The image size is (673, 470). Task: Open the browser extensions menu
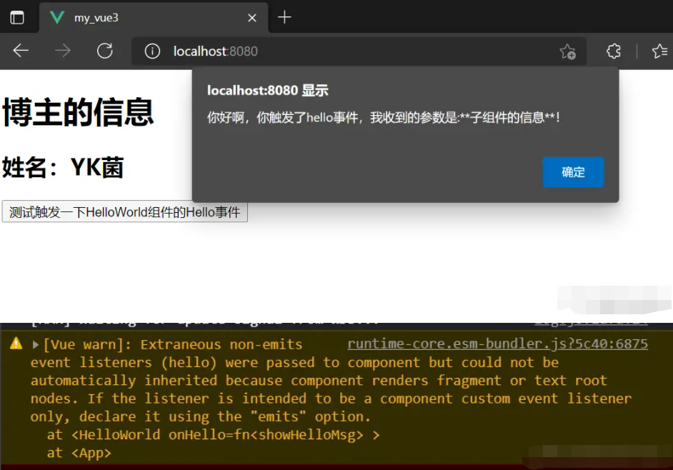click(613, 51)
